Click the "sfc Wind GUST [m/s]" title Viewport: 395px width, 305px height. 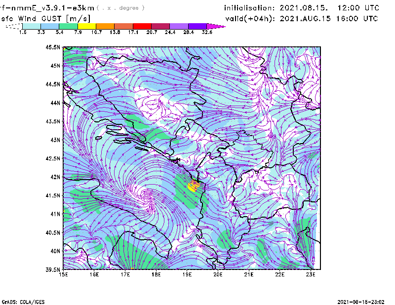click(x=45, y=19)
